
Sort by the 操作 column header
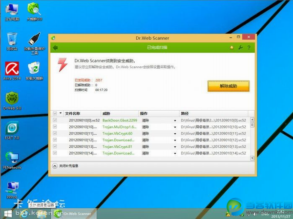pos(159,113)
